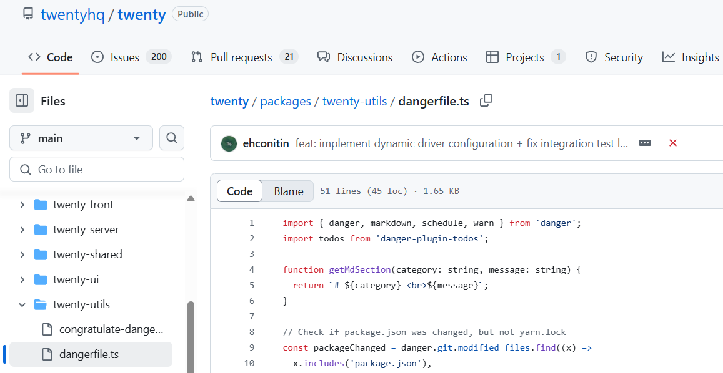Click the current file name 'dangerfile.ts' in breadcrumb
723x373 pixels.
pos(434,101)
